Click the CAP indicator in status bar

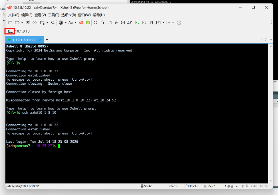pyautogui.click(x=254, y=186)
